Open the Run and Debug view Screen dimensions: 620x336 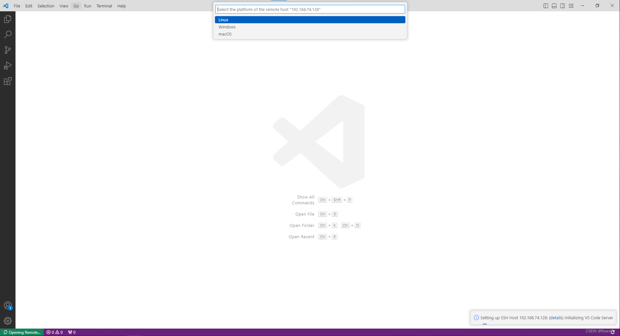[x=8, y=66]
